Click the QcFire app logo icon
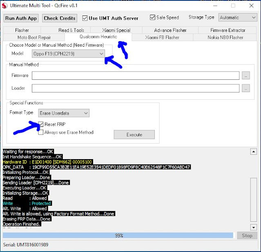Viewport: 261px width, 252px height. tap(4, 6)
